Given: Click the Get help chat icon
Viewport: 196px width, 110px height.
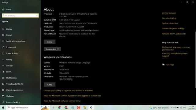Looking at the screenshot, I should (x=163, y=64).
